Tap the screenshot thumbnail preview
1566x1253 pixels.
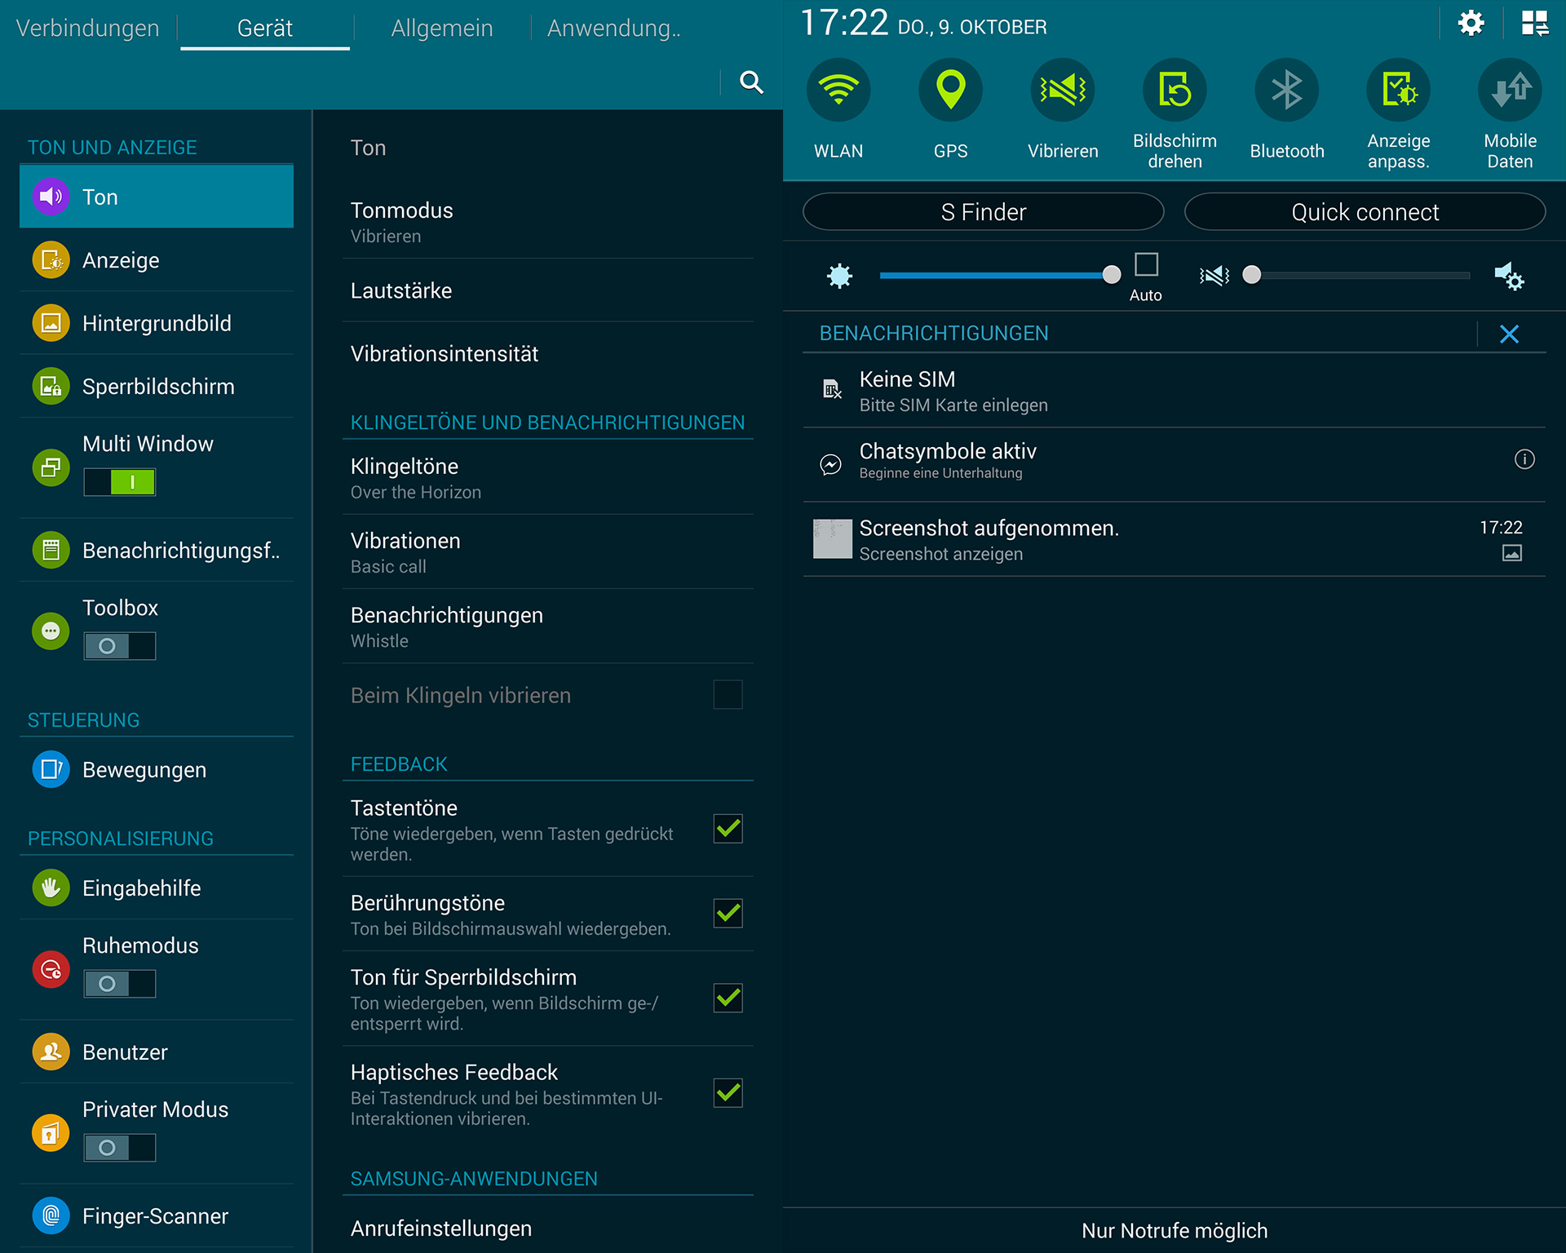click(x=832, y=539)
